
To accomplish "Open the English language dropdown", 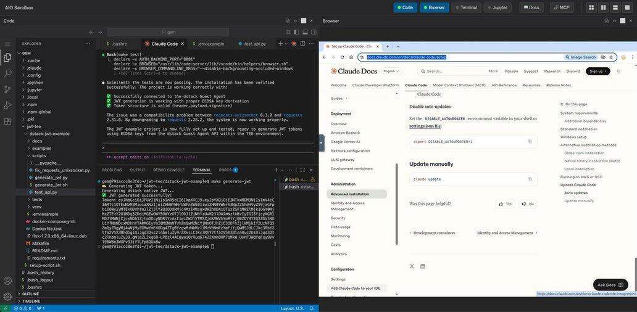I will click(x=391, y=71).
